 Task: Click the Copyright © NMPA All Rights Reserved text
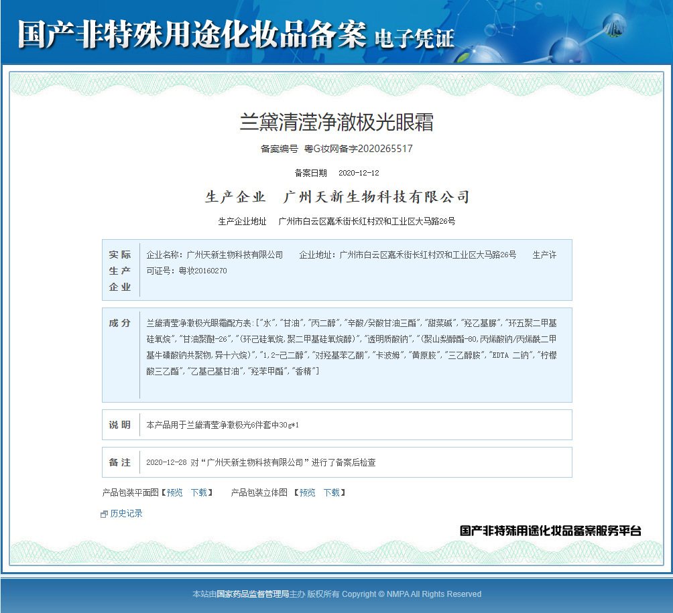pos(412,594)
